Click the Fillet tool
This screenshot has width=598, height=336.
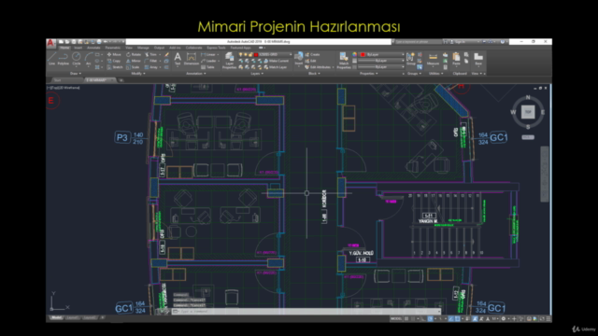point(151,61)
